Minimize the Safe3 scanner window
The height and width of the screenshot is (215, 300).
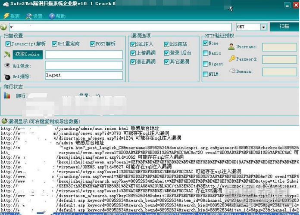point(287,5)
